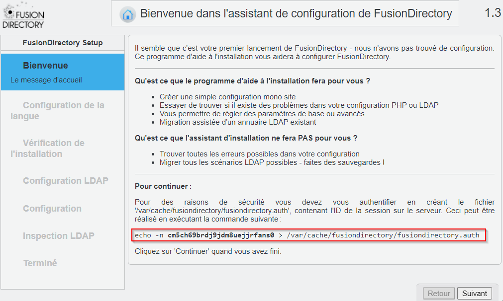Image resolution: width=503 pixels, height=301 pixels.
Task: Open the Configuration LDAP step
Action: [x=66, y=181]
